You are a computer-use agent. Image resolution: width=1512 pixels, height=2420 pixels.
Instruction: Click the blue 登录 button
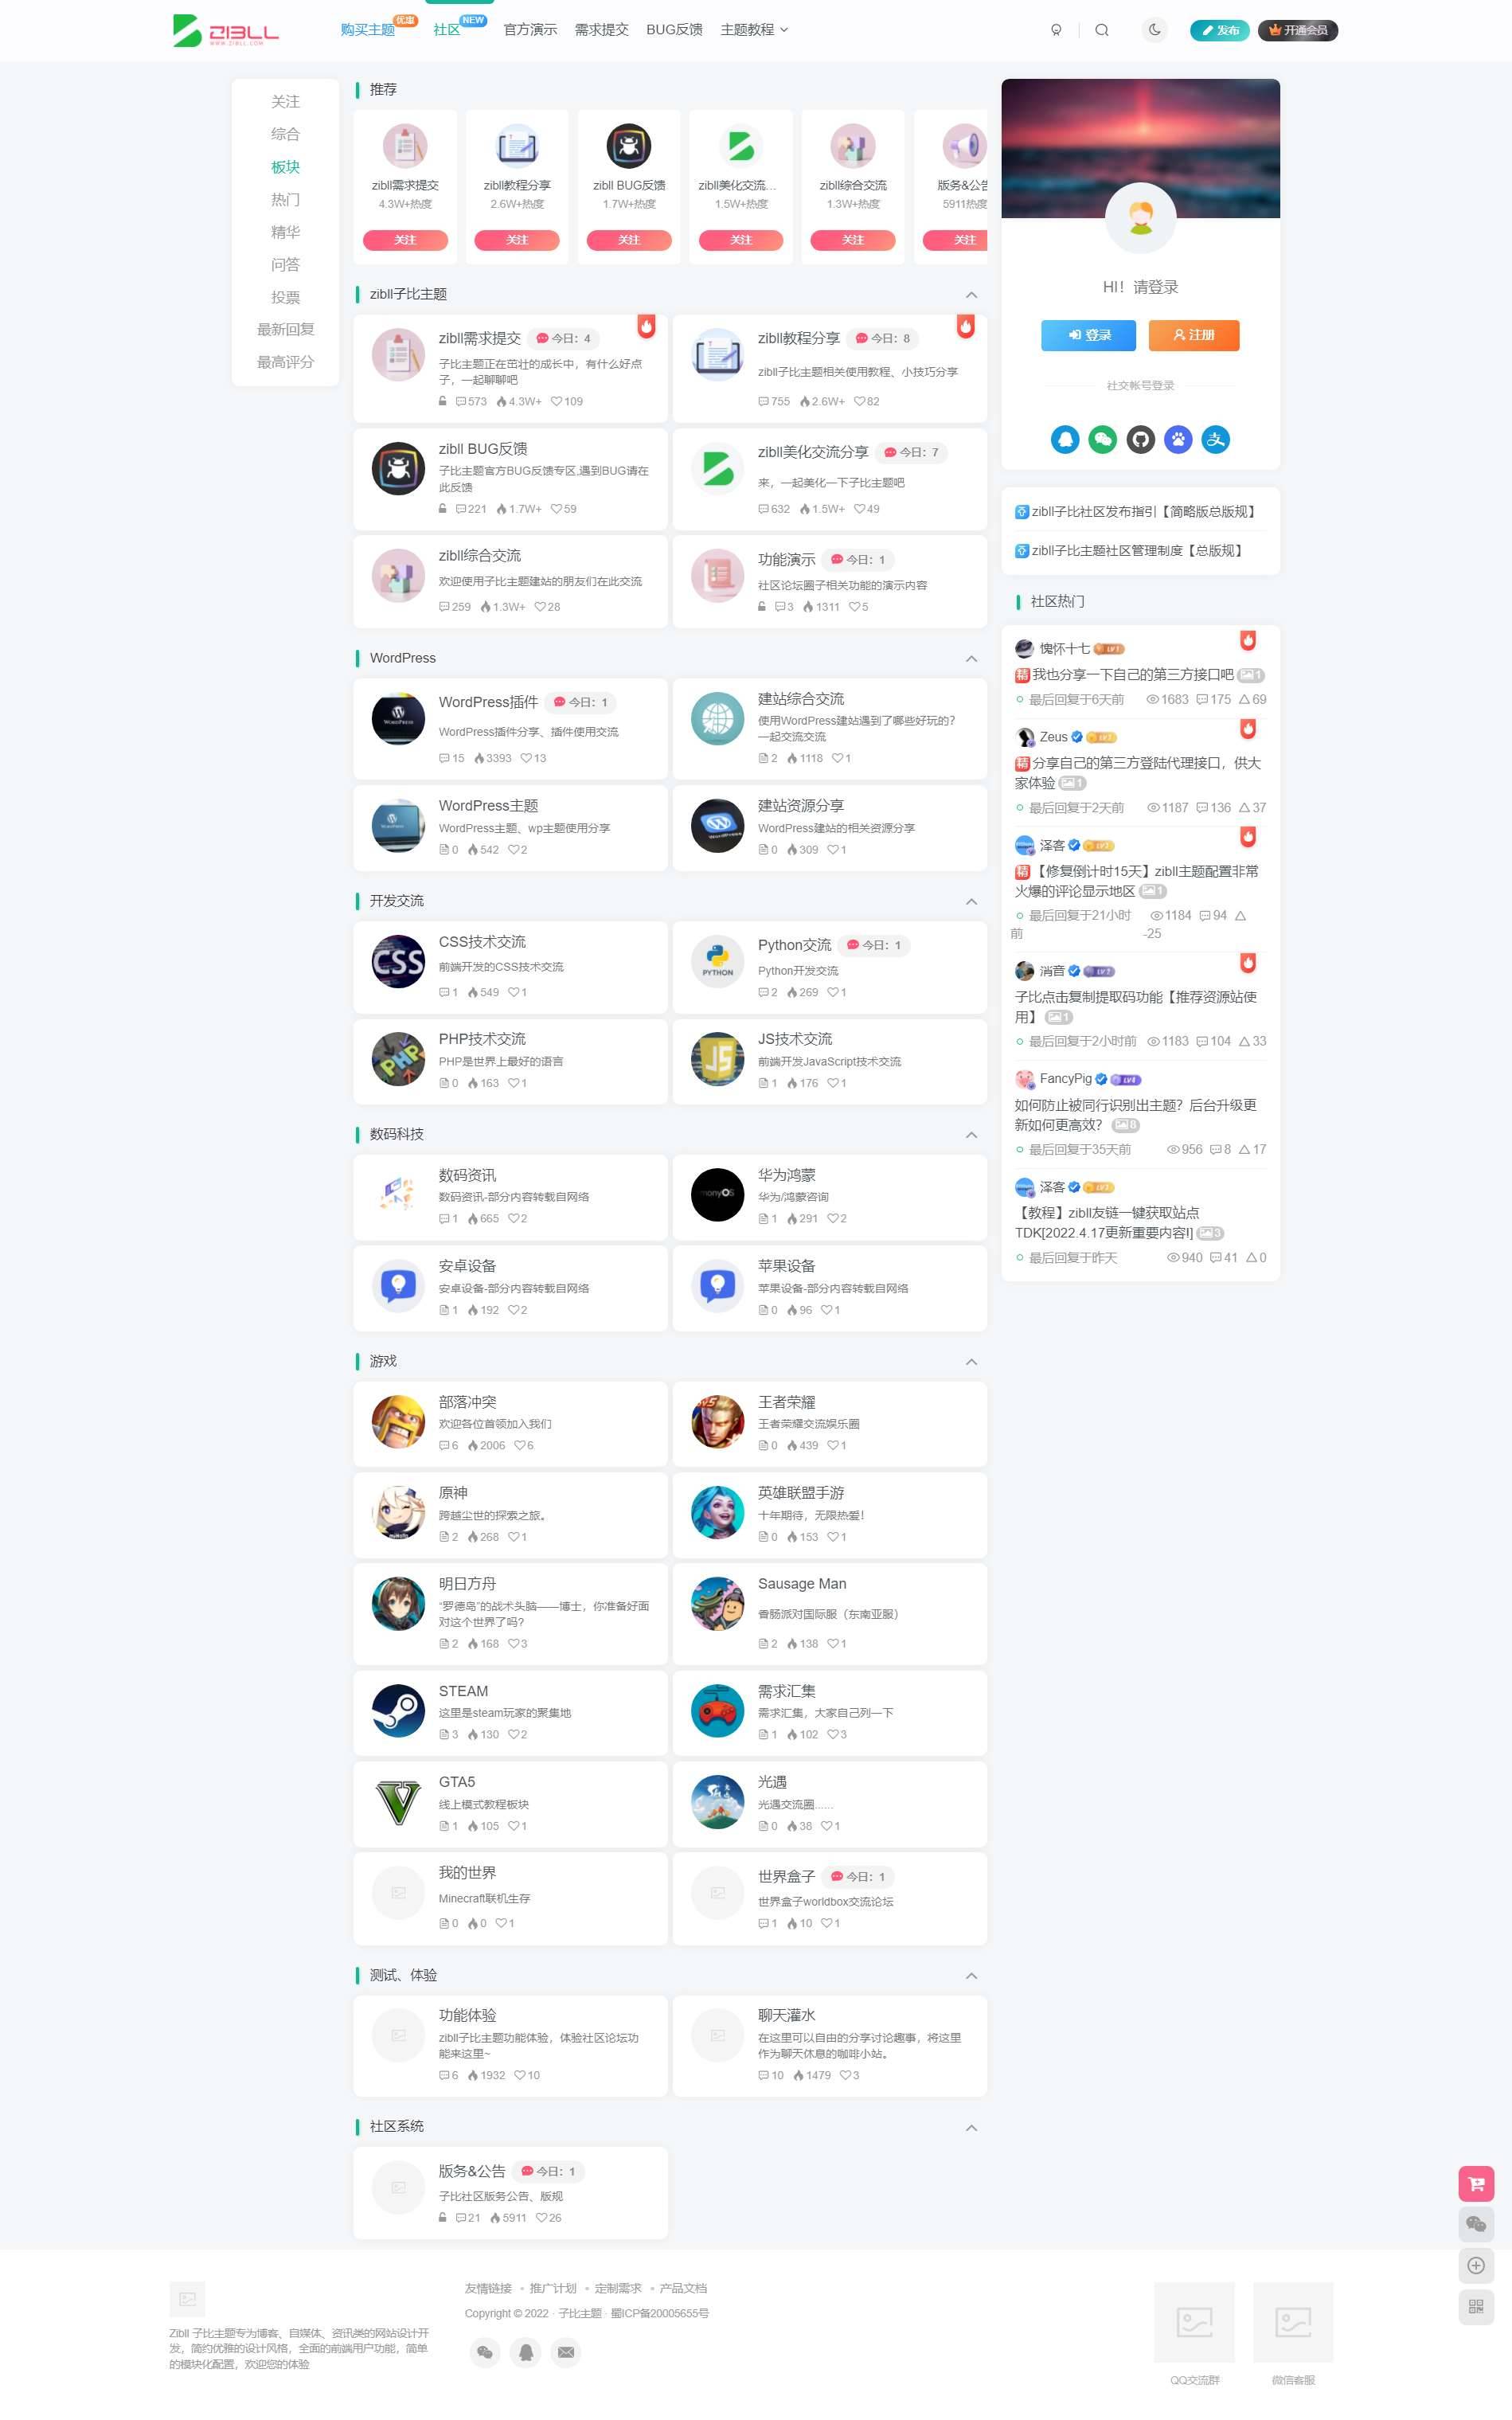point(1089,335)
